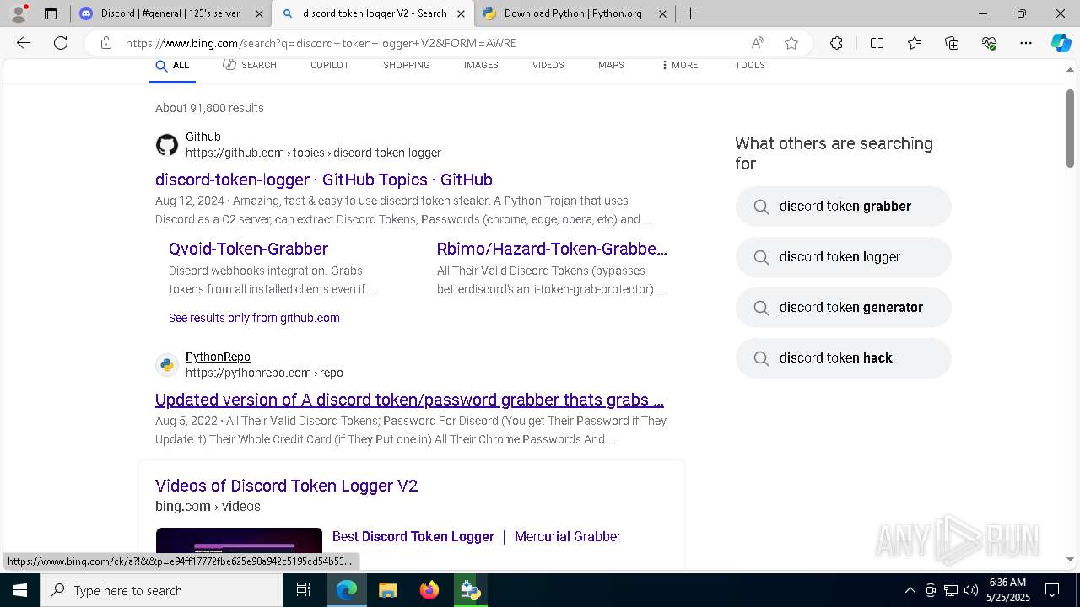Search suggestion discord token generator

click(x=844, y=308)
